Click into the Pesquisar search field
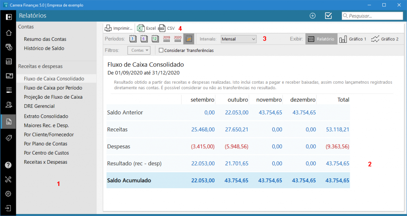The height and width of the screenshot is (216, 407). pyautogui.click(x=372, y=16)
